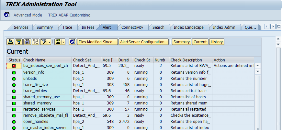
Task: Open the tab list button beside tab arrows
Action: coord(279,27)
